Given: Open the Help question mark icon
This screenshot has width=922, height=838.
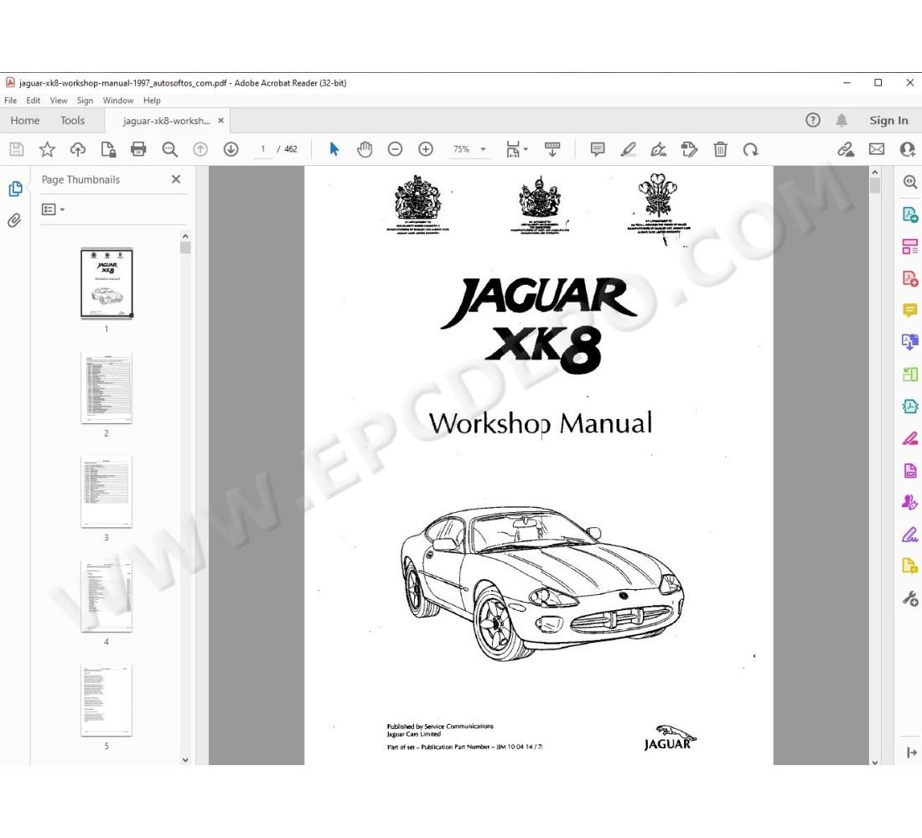Looking at the screenshot, I should click(813, 120).
